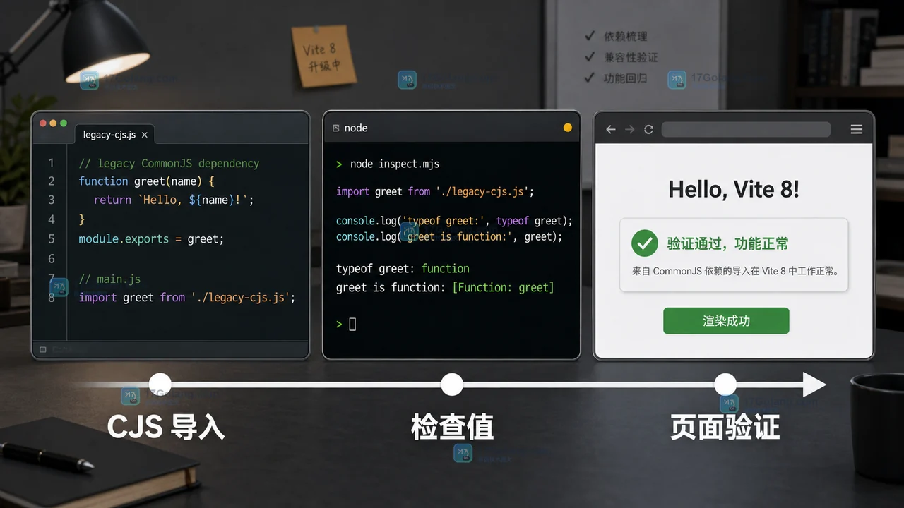Click the return Hello template string line
This screenshot has height=508, width=904.
[x=174, y=200]
